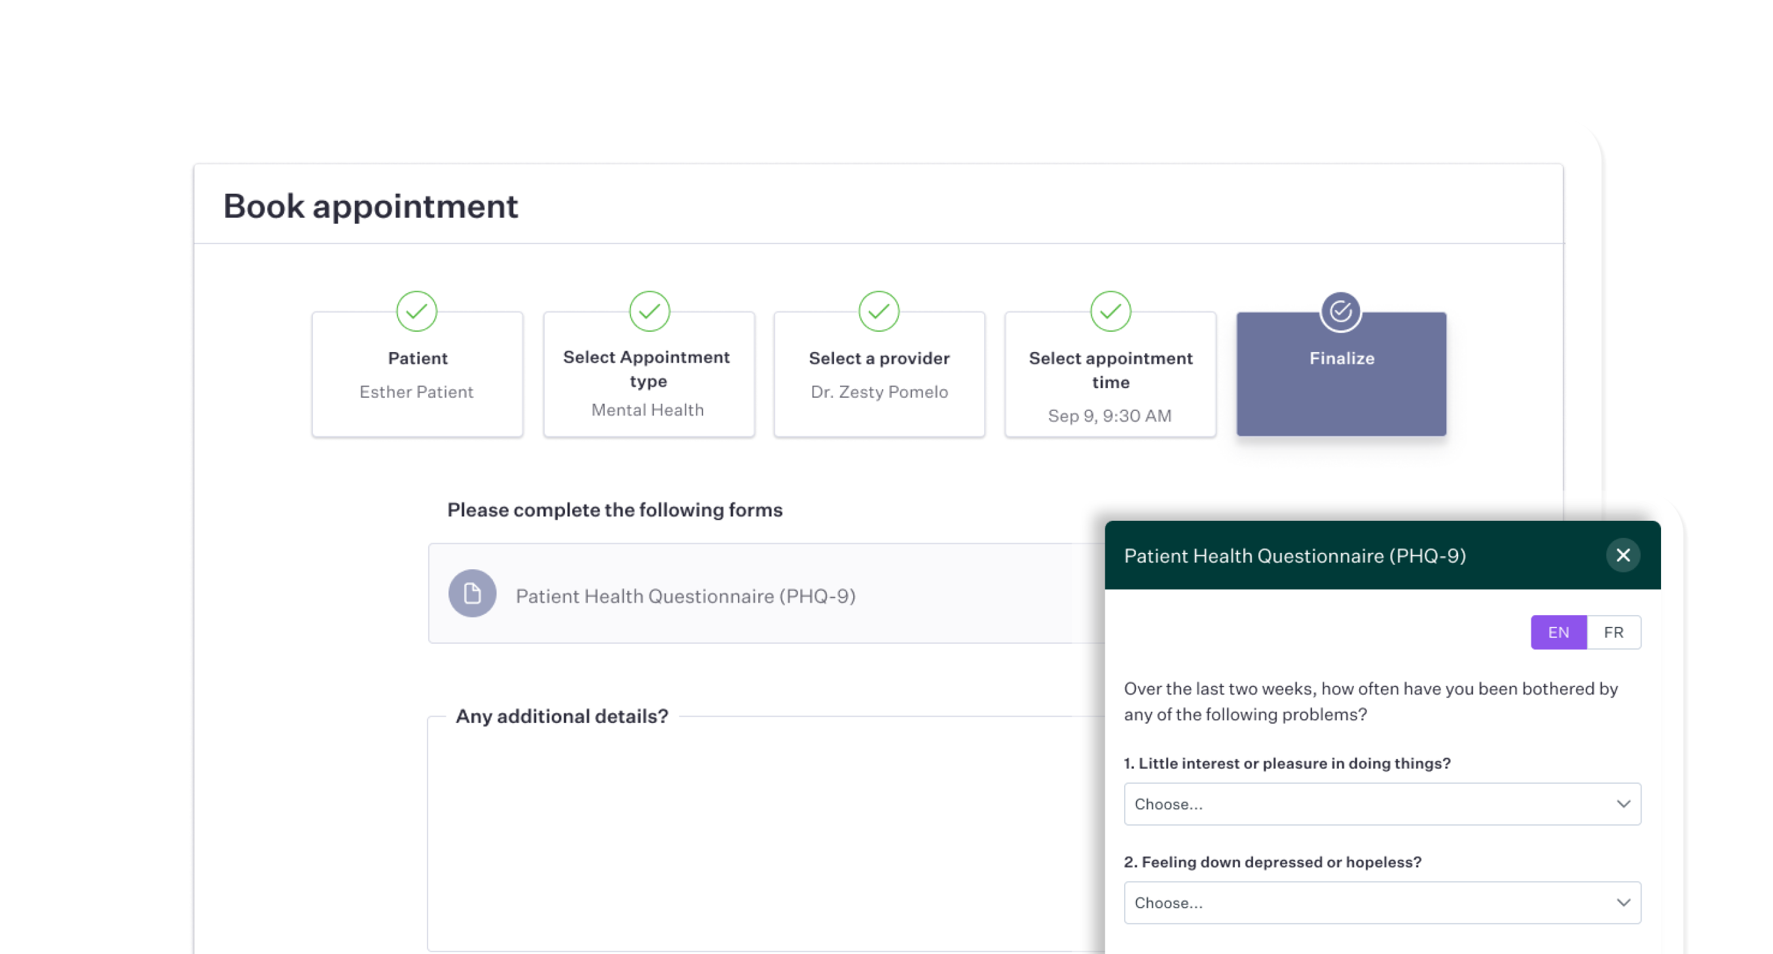Click the checkmark above Select Appointment type
The image size is (1773, 954).
649,311
